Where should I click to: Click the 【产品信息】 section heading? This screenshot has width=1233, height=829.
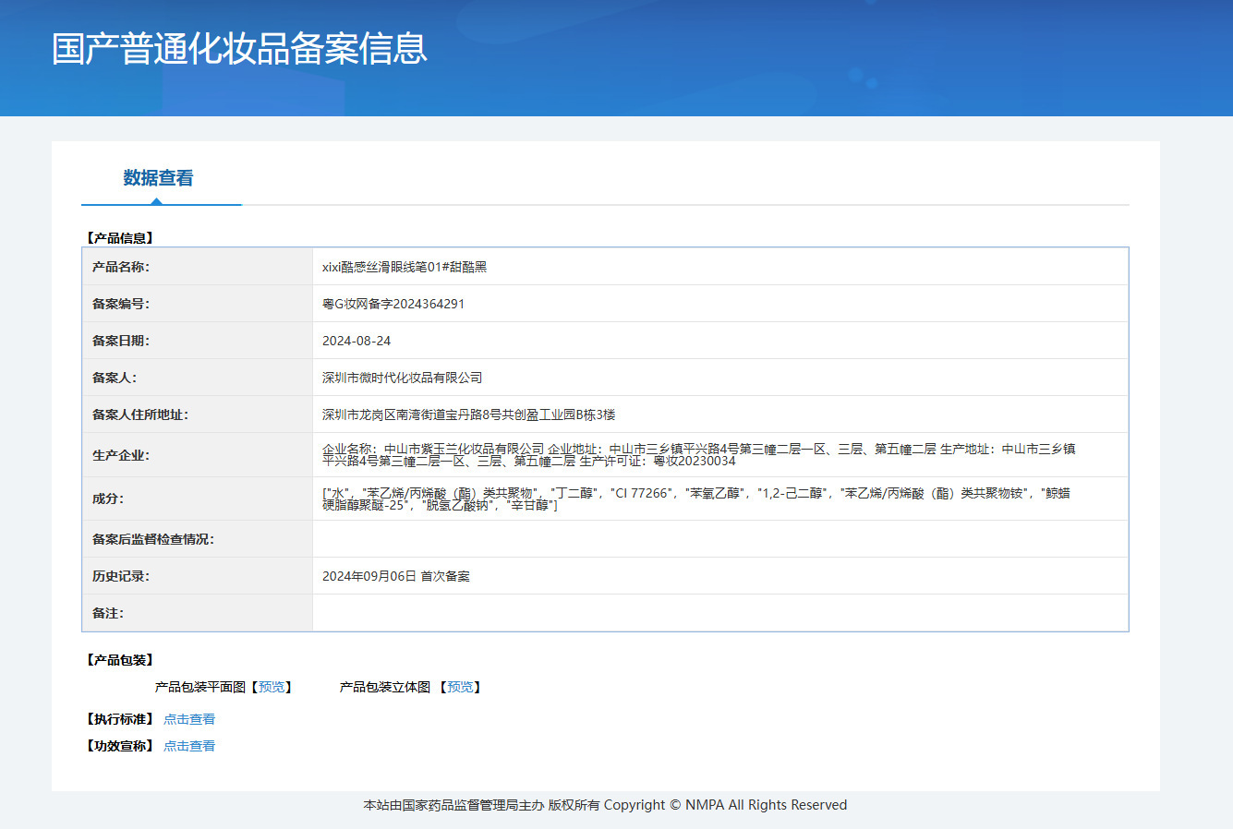click(118, 238)
